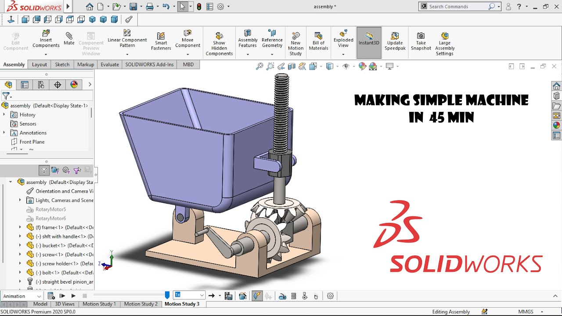Expand the Insert Components dropdown arrow
This screenshot has height=316, width=562.
point(46,54)
